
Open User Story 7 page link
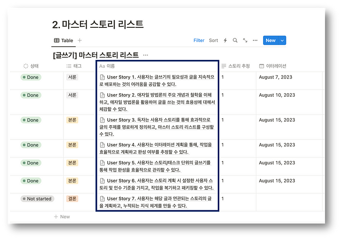(155, 202)
